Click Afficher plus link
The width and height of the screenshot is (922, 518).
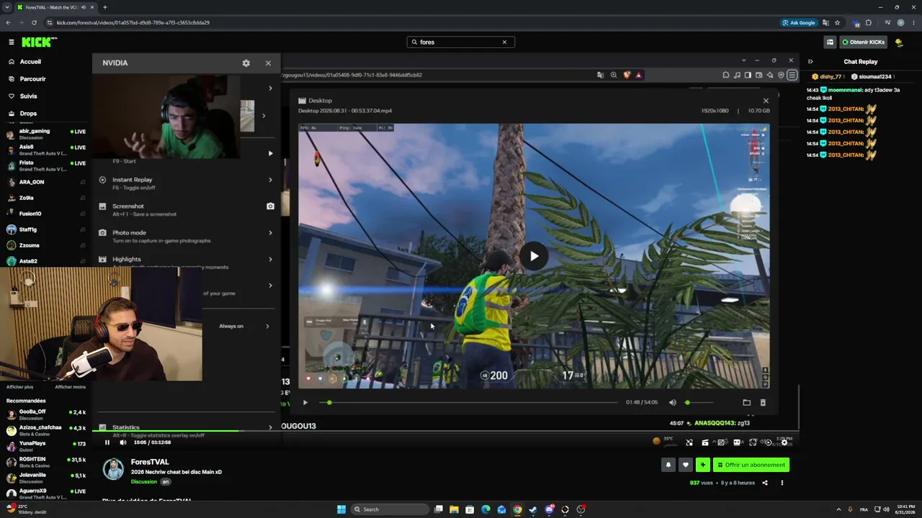pos(20,387)
